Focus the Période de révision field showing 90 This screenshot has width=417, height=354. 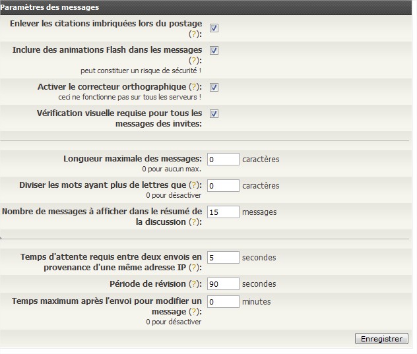tap(223, 284)
